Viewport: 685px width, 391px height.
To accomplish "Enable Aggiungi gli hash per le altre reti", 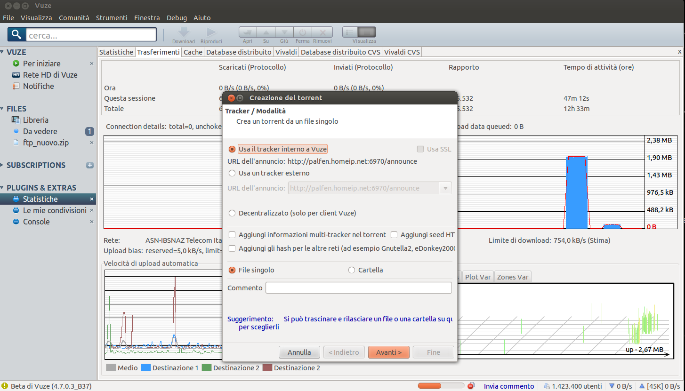I will coord(232,248).
